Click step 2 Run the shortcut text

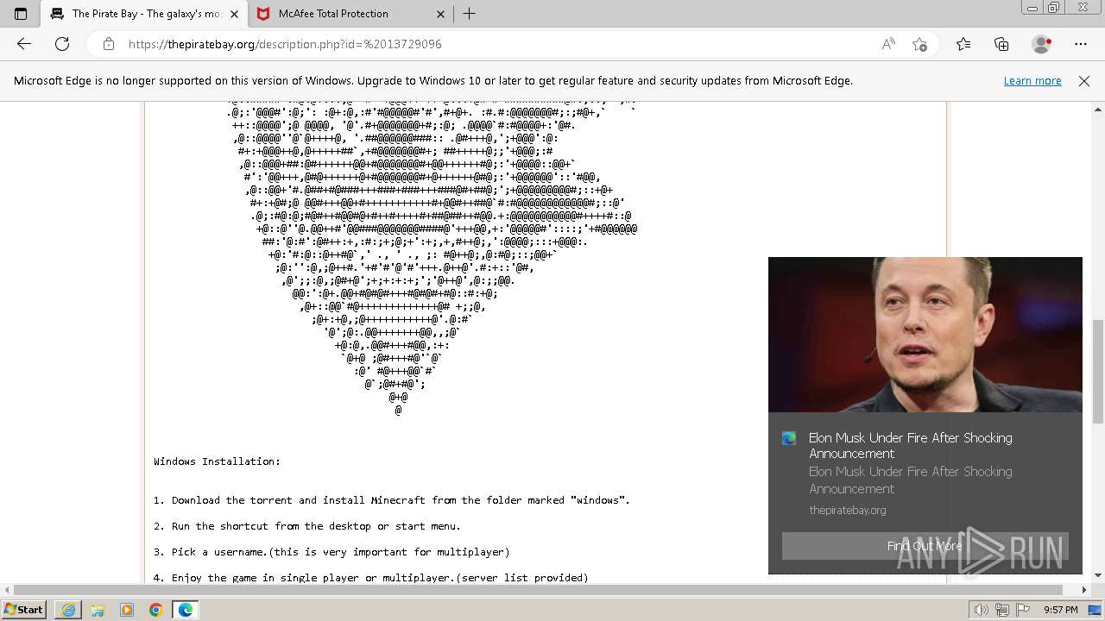click(x=307, y=526)
